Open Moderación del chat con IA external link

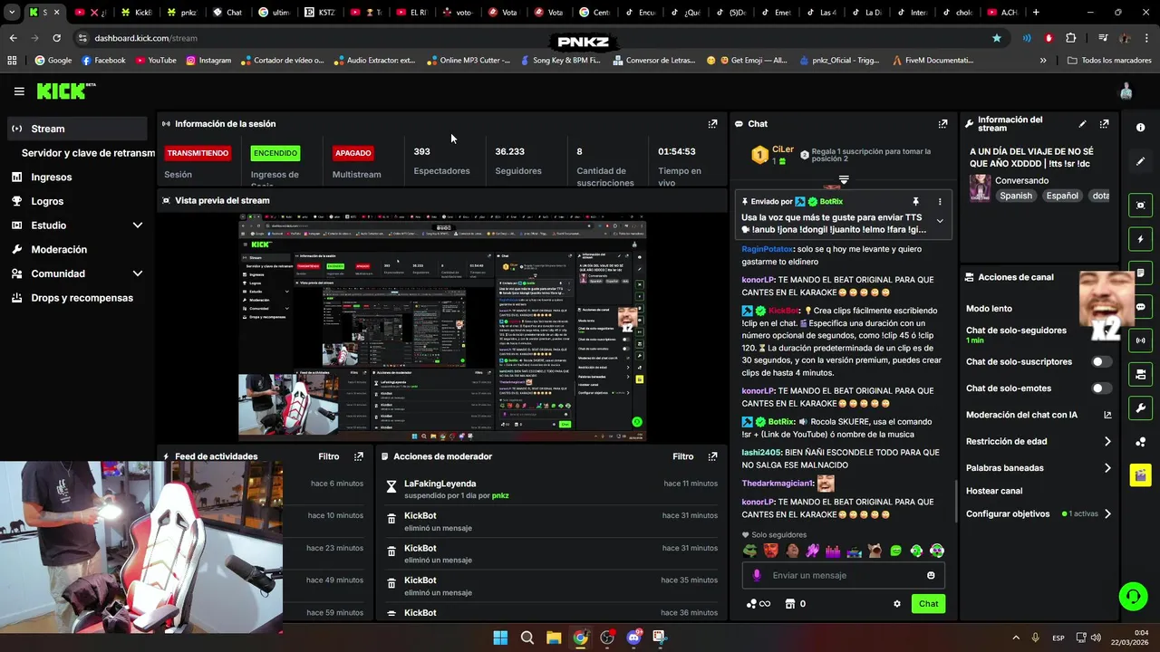click(x=1107, y=415)
